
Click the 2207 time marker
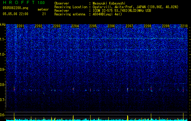point(129,26)
